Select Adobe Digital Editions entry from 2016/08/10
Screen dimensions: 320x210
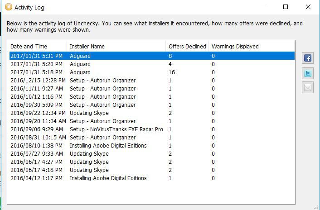coord(152,145)
